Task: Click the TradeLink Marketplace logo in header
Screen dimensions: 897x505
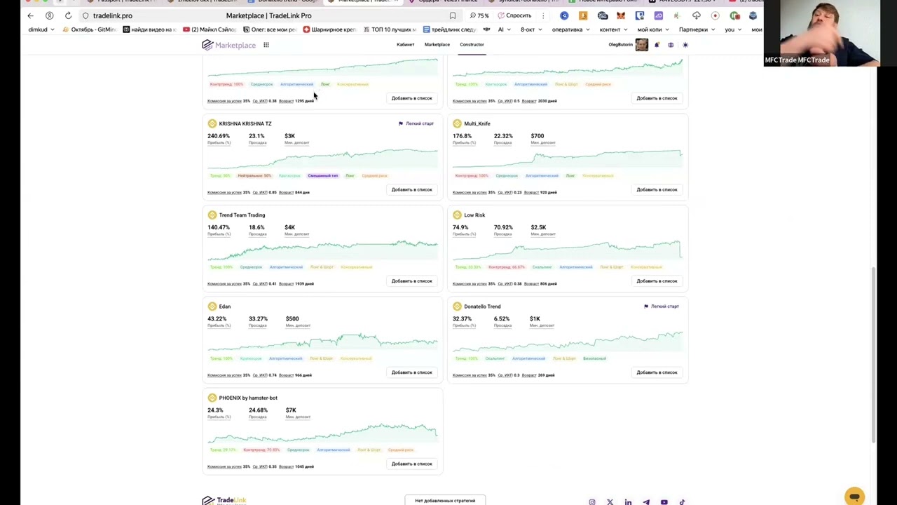Action: (229, 45)
